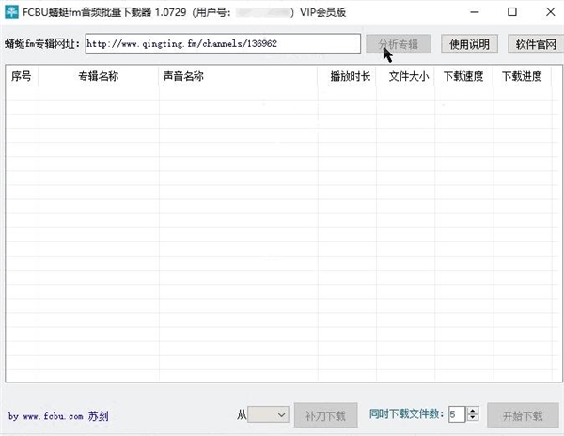Click the 分析专辑 button
The height and width of the screenshot is (436, 564).
pyautogui.click(x=399, y=44)
